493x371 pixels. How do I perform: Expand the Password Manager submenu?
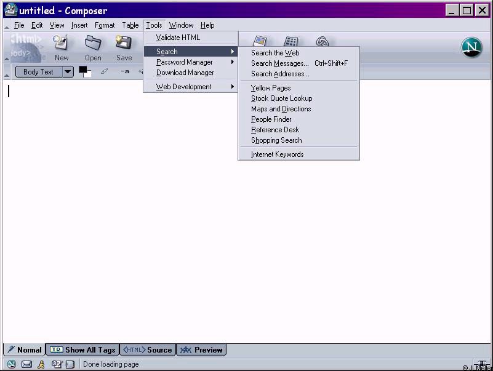click(191, 62)
